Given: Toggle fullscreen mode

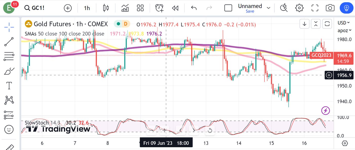Looking at the screenshot, I should click(315, 8).
